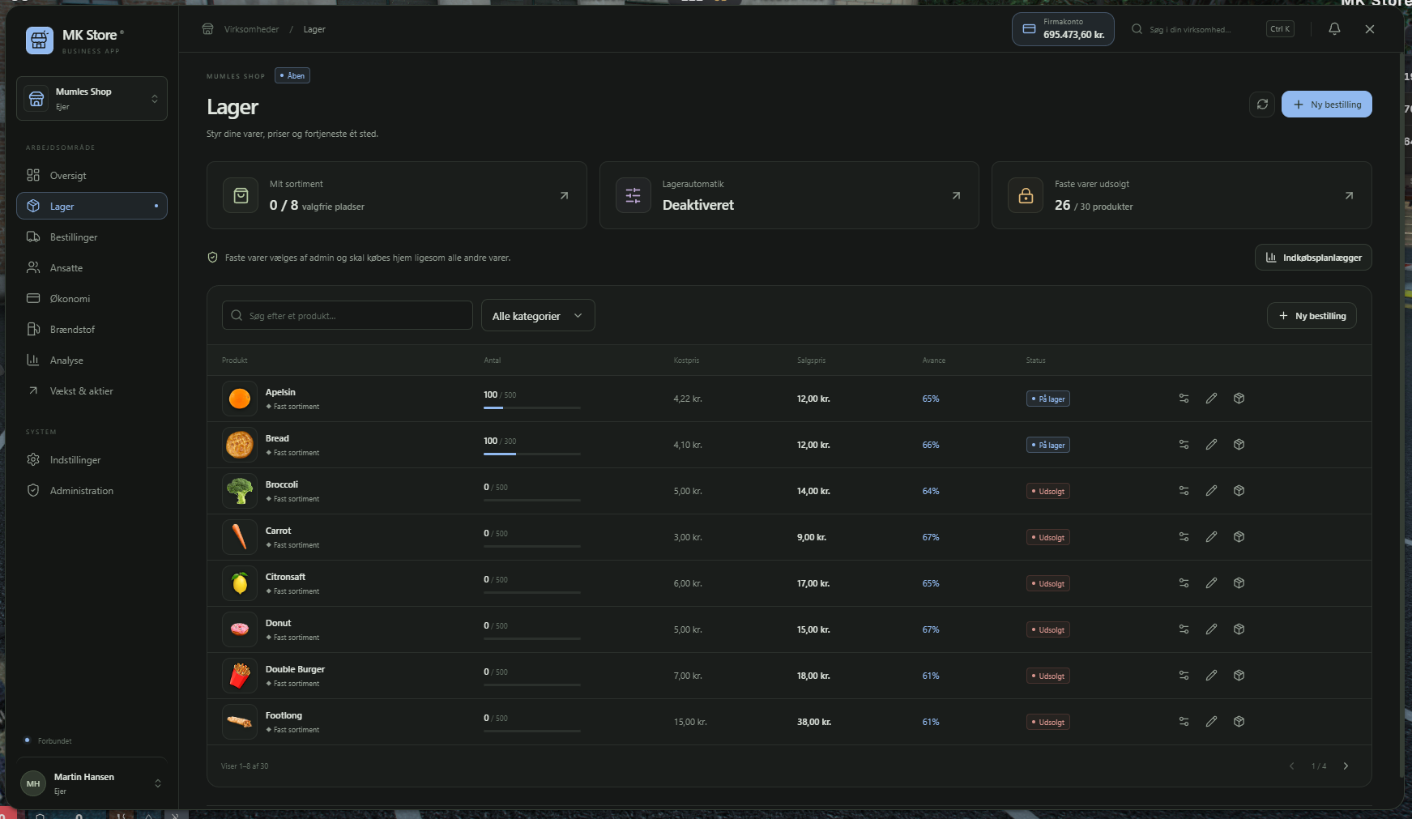
Task: Open Analyse in the sidebar
Action: (92, 360)
